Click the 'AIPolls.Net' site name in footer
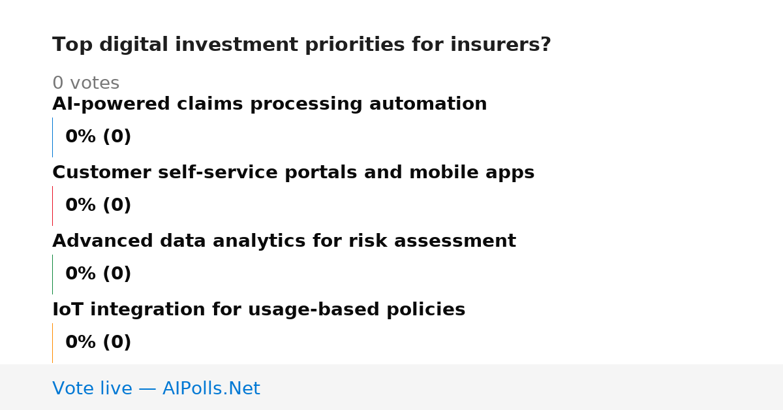This screenshot has height=410, width=783. click(x=211, y=389)
